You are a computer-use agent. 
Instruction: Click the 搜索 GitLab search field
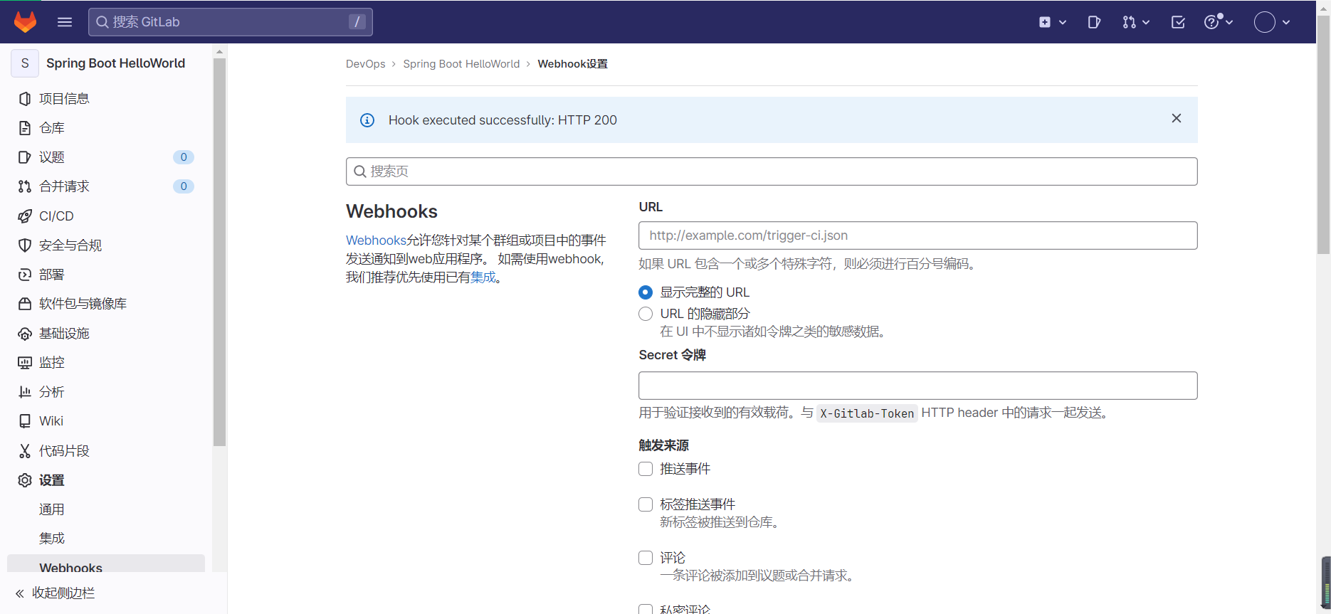231,22
